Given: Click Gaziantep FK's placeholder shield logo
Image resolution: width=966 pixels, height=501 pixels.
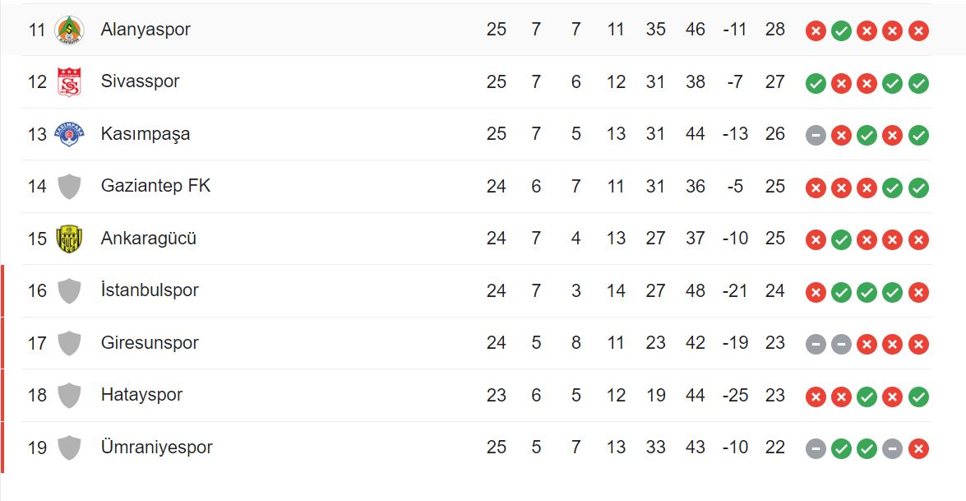Looking at the screenshot, I should coord(69,187).
